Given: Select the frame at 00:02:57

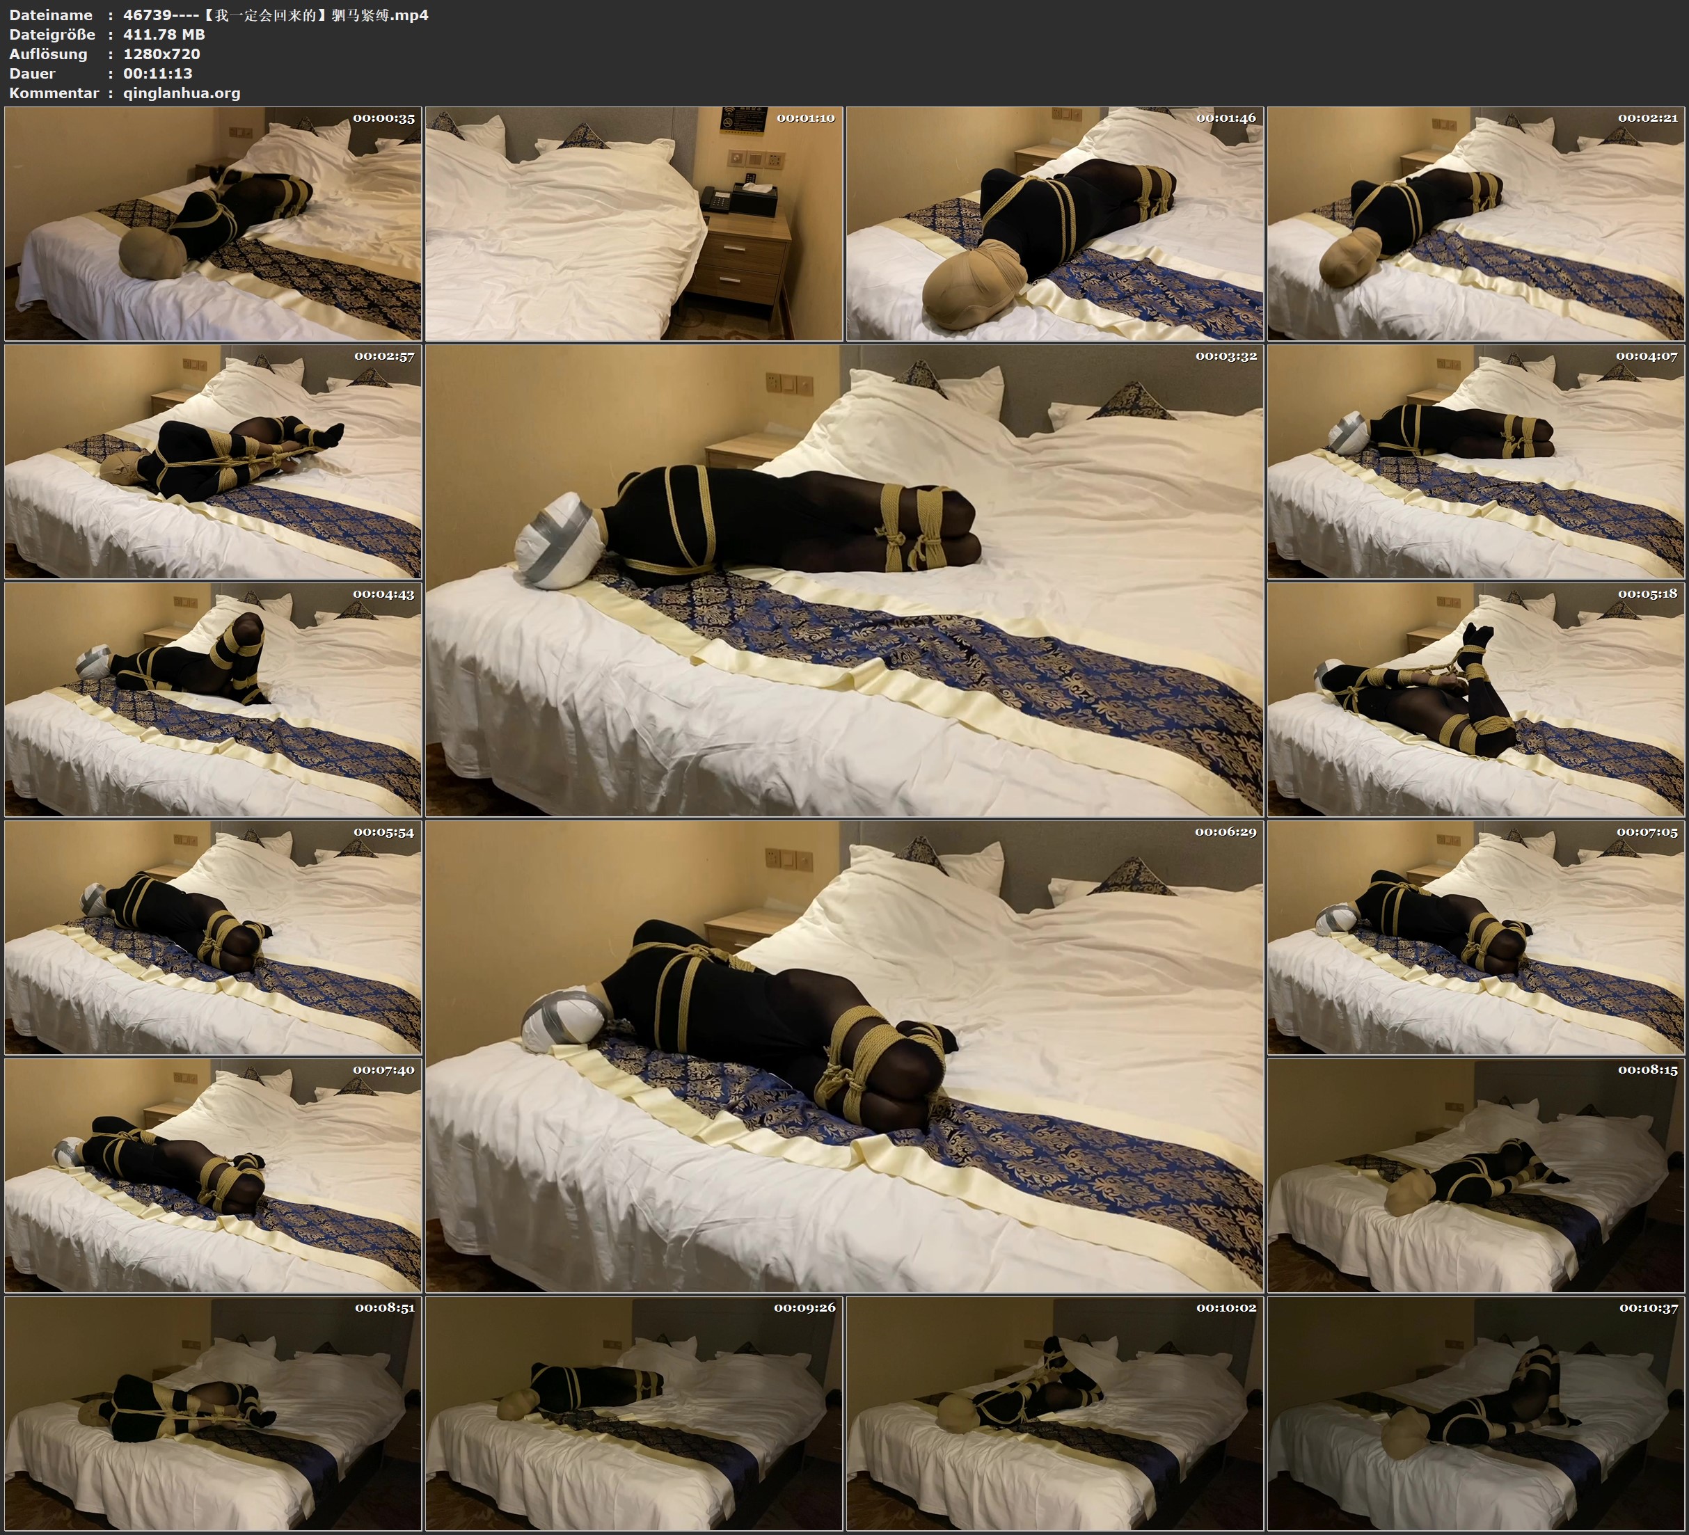Looking at the screenshot, I should click(213, 461).
